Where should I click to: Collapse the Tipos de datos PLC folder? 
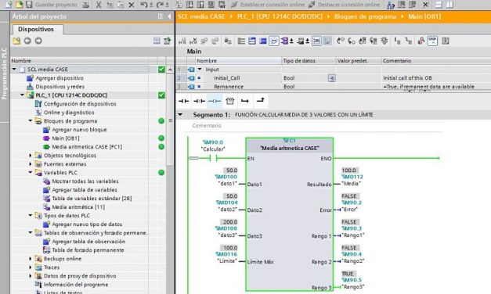coord(31,216)
